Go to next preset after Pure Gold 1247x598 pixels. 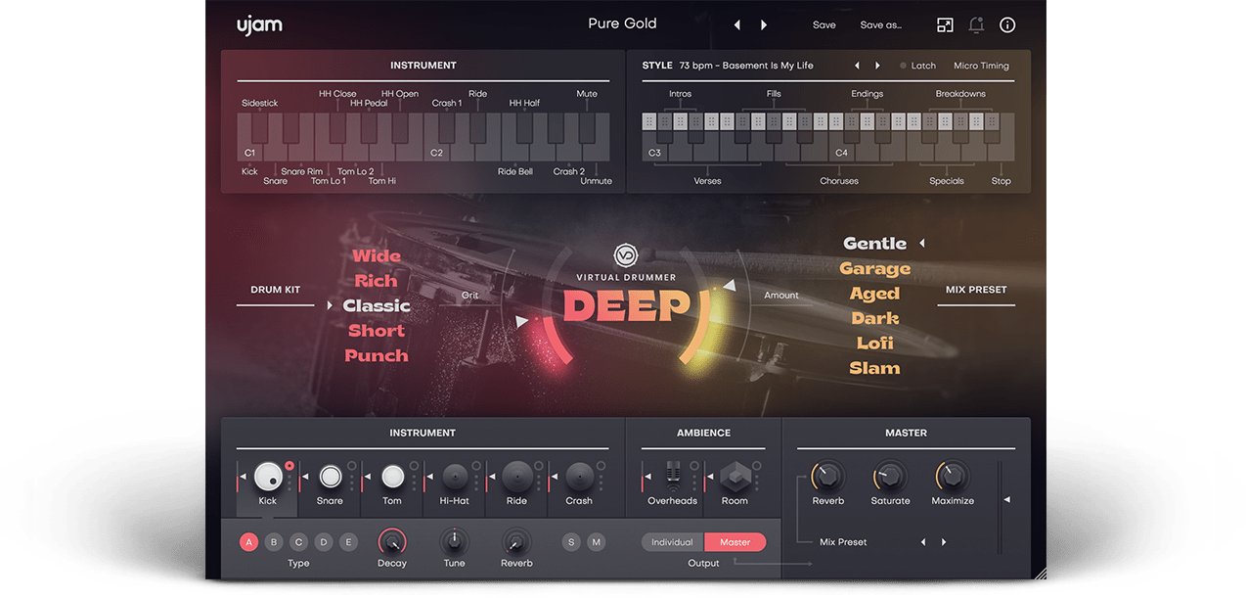point(764,25)
